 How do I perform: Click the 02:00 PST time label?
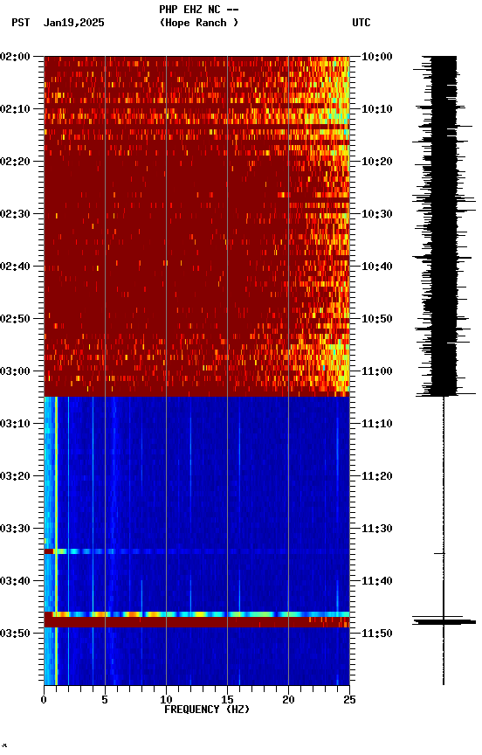pyautogui.click(x=15, y=57)
